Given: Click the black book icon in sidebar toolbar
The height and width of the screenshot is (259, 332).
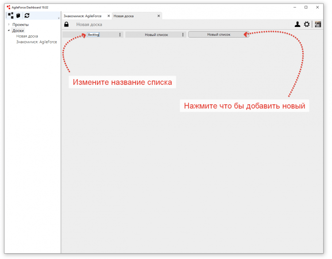Looking at the screenshot, I should pos(19,15).
